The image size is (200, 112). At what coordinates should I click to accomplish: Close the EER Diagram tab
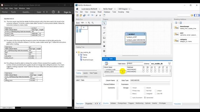[129, 9]
